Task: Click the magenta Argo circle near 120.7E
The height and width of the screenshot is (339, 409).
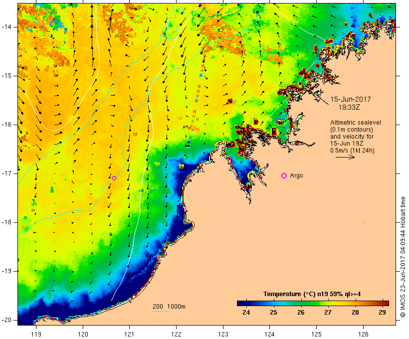Action: (114, 178)
